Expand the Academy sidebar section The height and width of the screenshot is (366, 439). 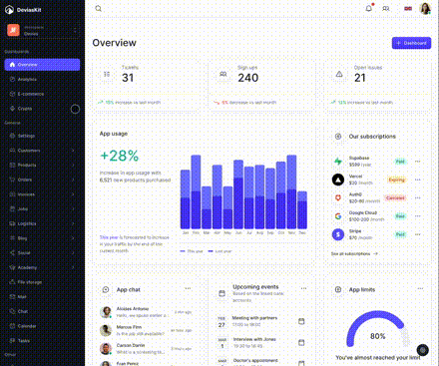tap(42, 267)
